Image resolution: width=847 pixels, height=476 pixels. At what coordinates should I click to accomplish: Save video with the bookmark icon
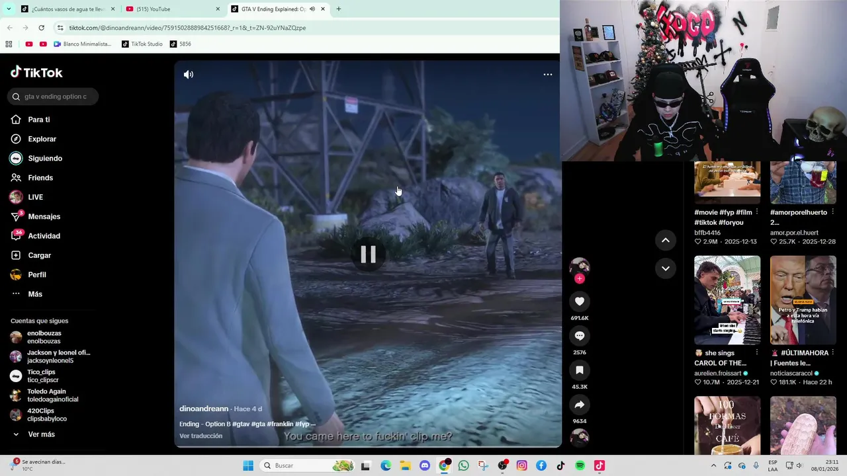point(580,370)
